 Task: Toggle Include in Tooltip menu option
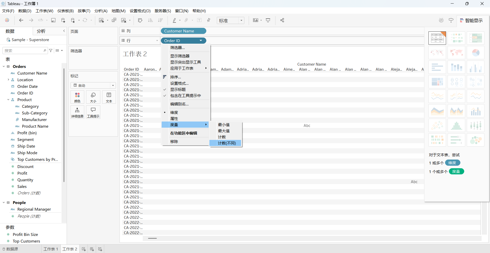pyautogui.click(x=186, y=95)
